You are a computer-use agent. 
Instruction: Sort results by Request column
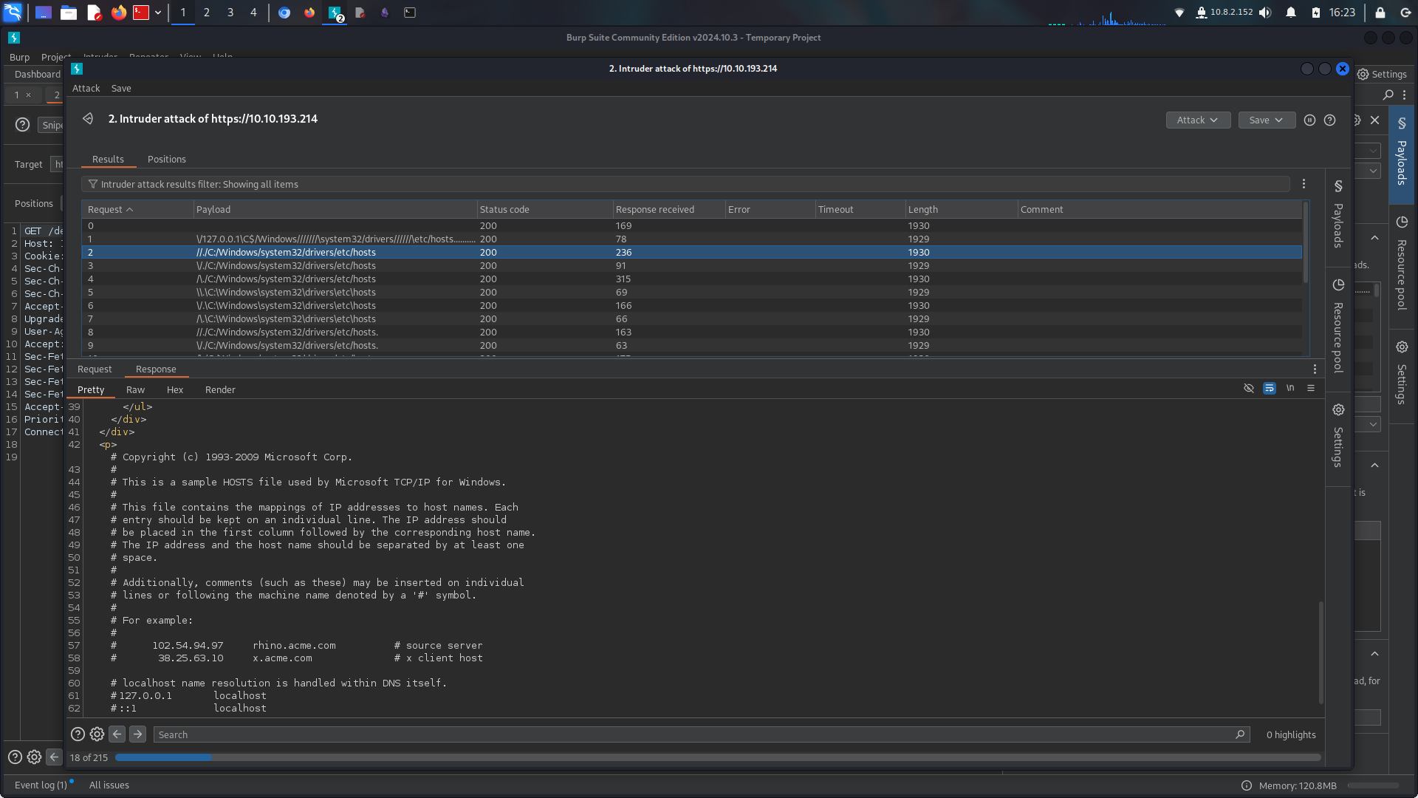(137, 209)
